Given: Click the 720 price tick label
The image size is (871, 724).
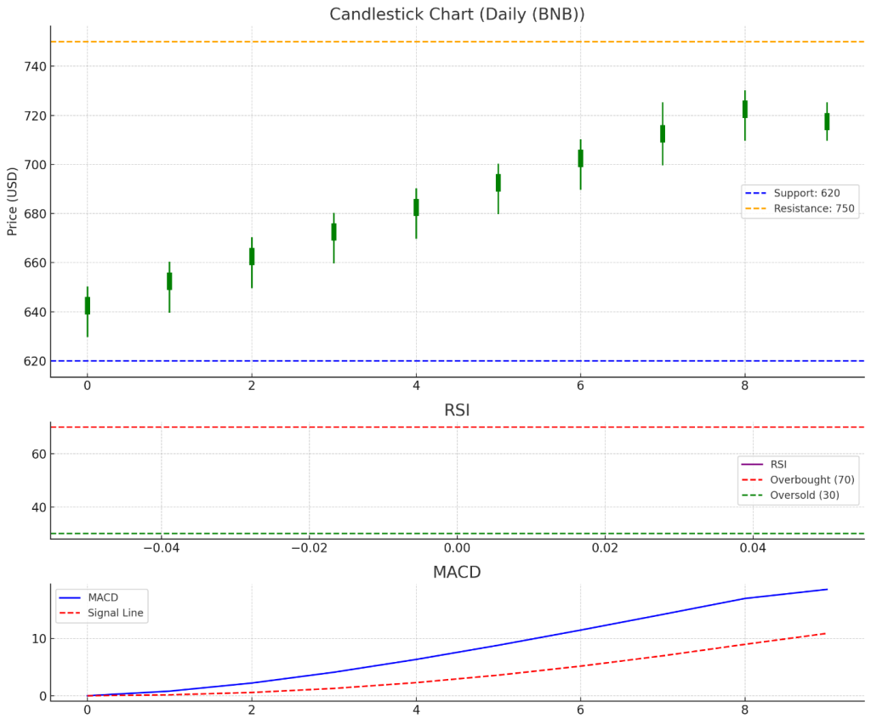Looking at the screenshot, I should (x=35, y=116).
